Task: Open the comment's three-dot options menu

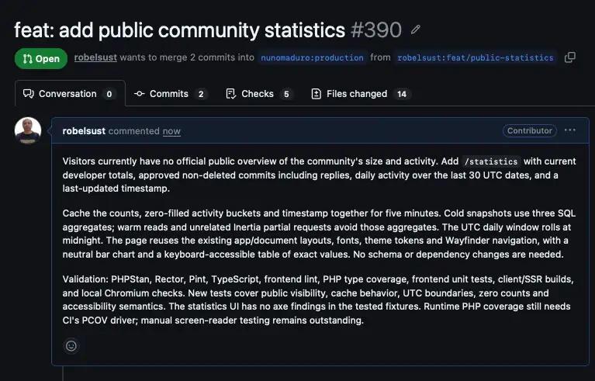Action: (569, 130)
